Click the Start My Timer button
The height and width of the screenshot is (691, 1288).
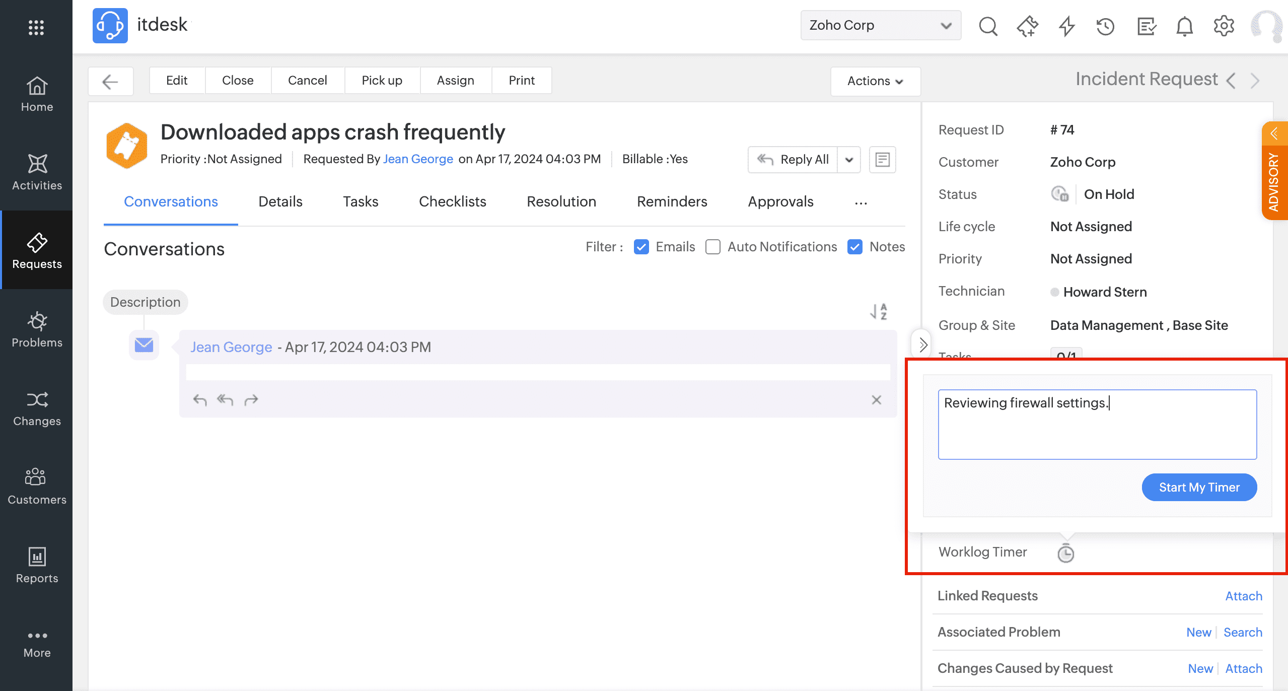[x=1199, y=487]
